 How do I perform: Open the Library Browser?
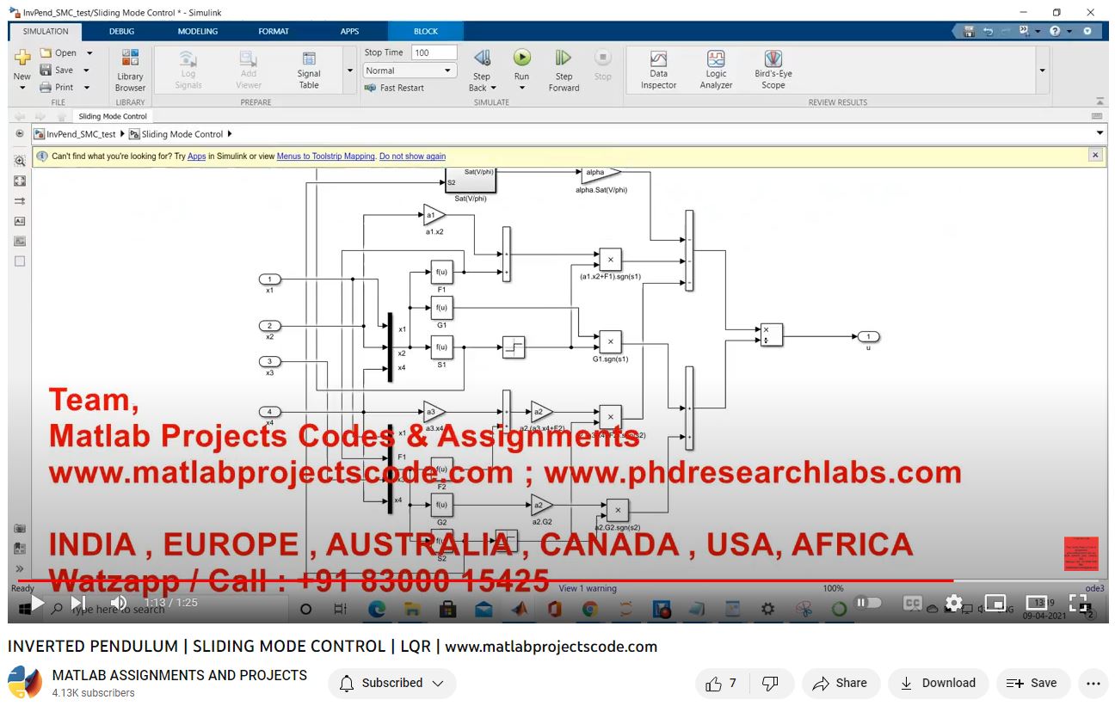point(130,71)
